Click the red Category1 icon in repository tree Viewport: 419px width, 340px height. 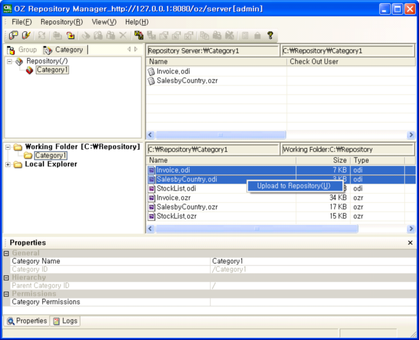29,70
